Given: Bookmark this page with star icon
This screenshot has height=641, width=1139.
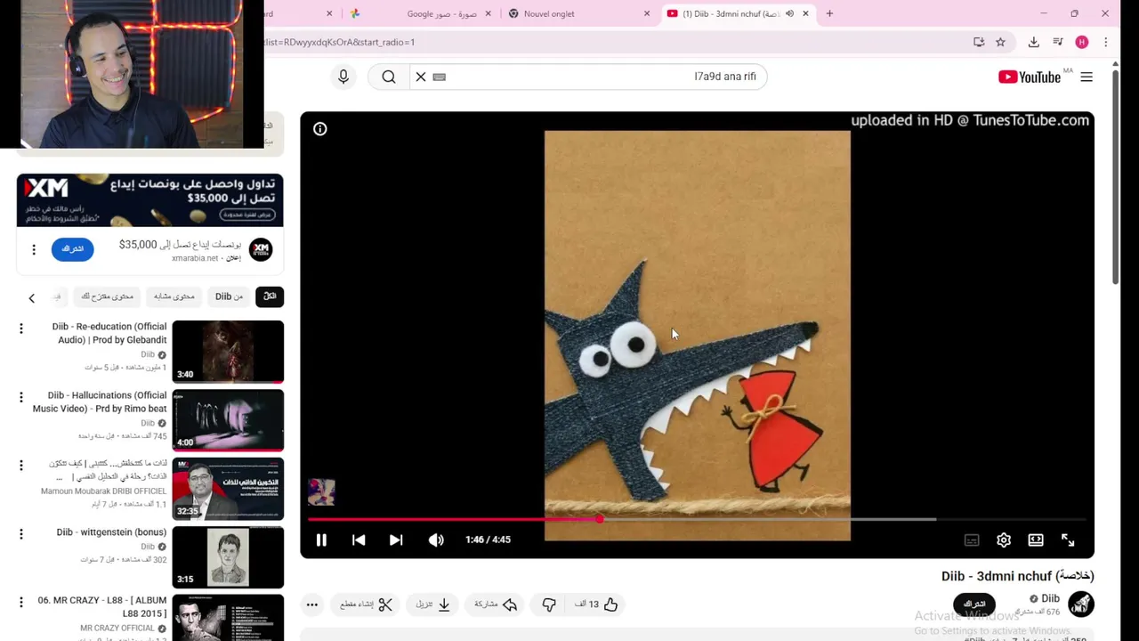Looking at the screenshot, I should [x=1000, y=42].
